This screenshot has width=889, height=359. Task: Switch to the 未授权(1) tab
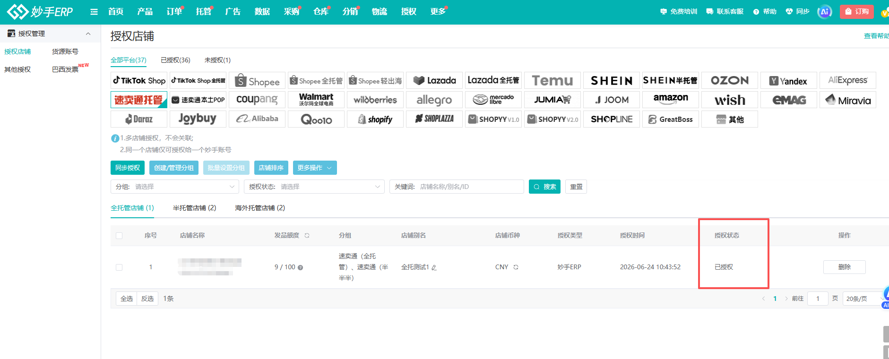tap(217, 60)
